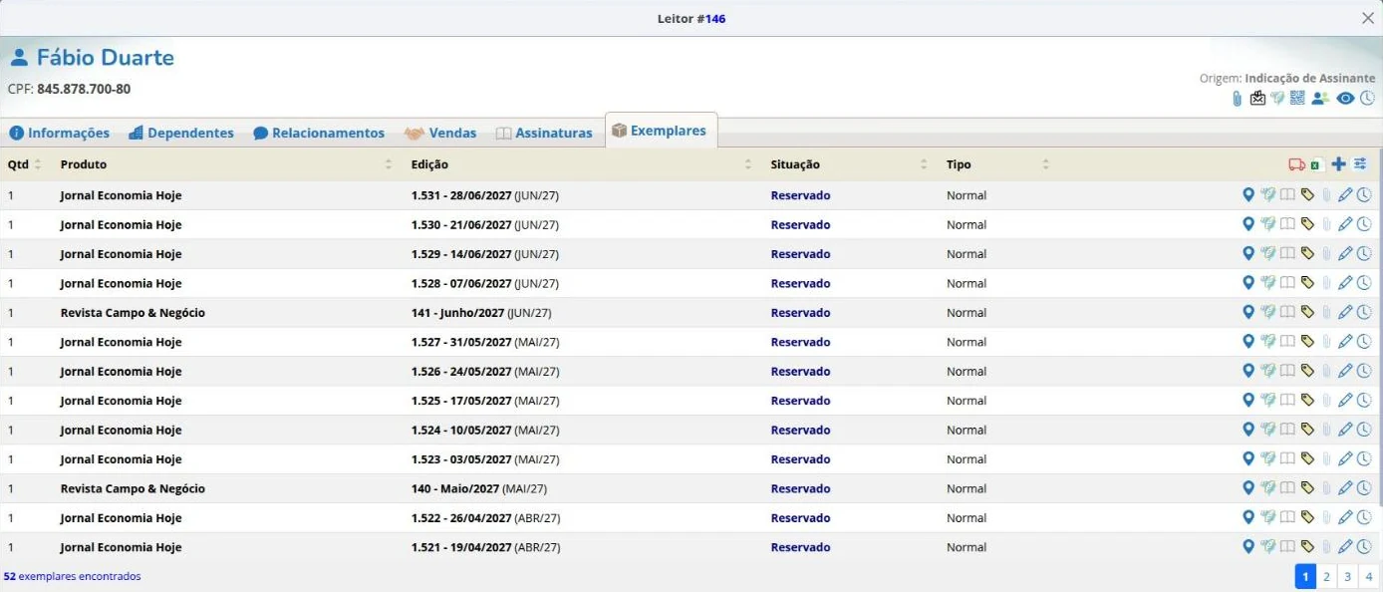Sort by the Produto column arrows
1383x592 pixels.
coord(389,164)
